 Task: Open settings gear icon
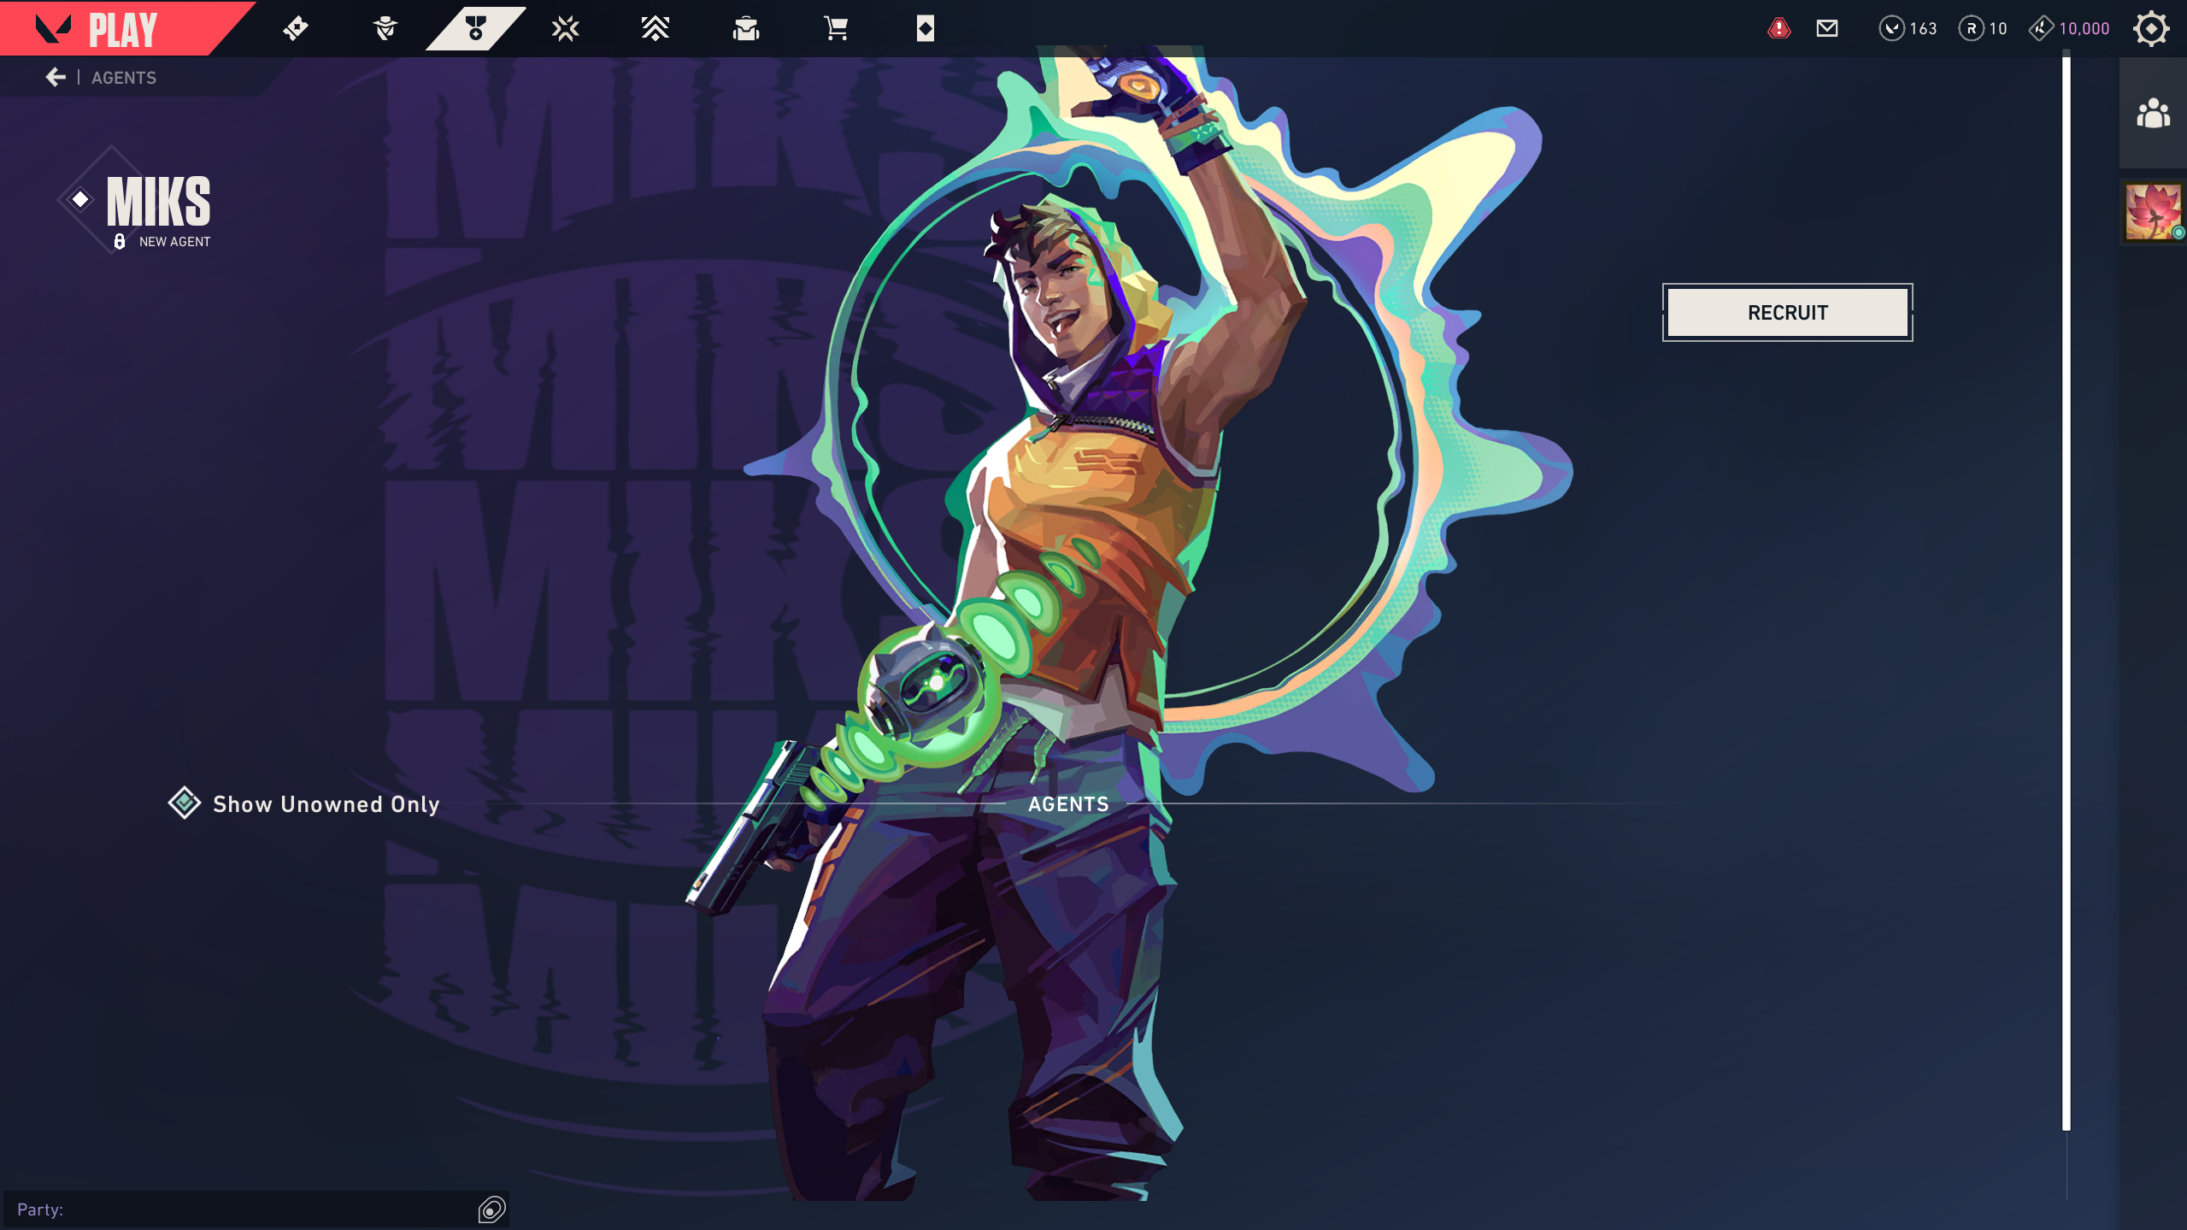(x=2150, y=28)
